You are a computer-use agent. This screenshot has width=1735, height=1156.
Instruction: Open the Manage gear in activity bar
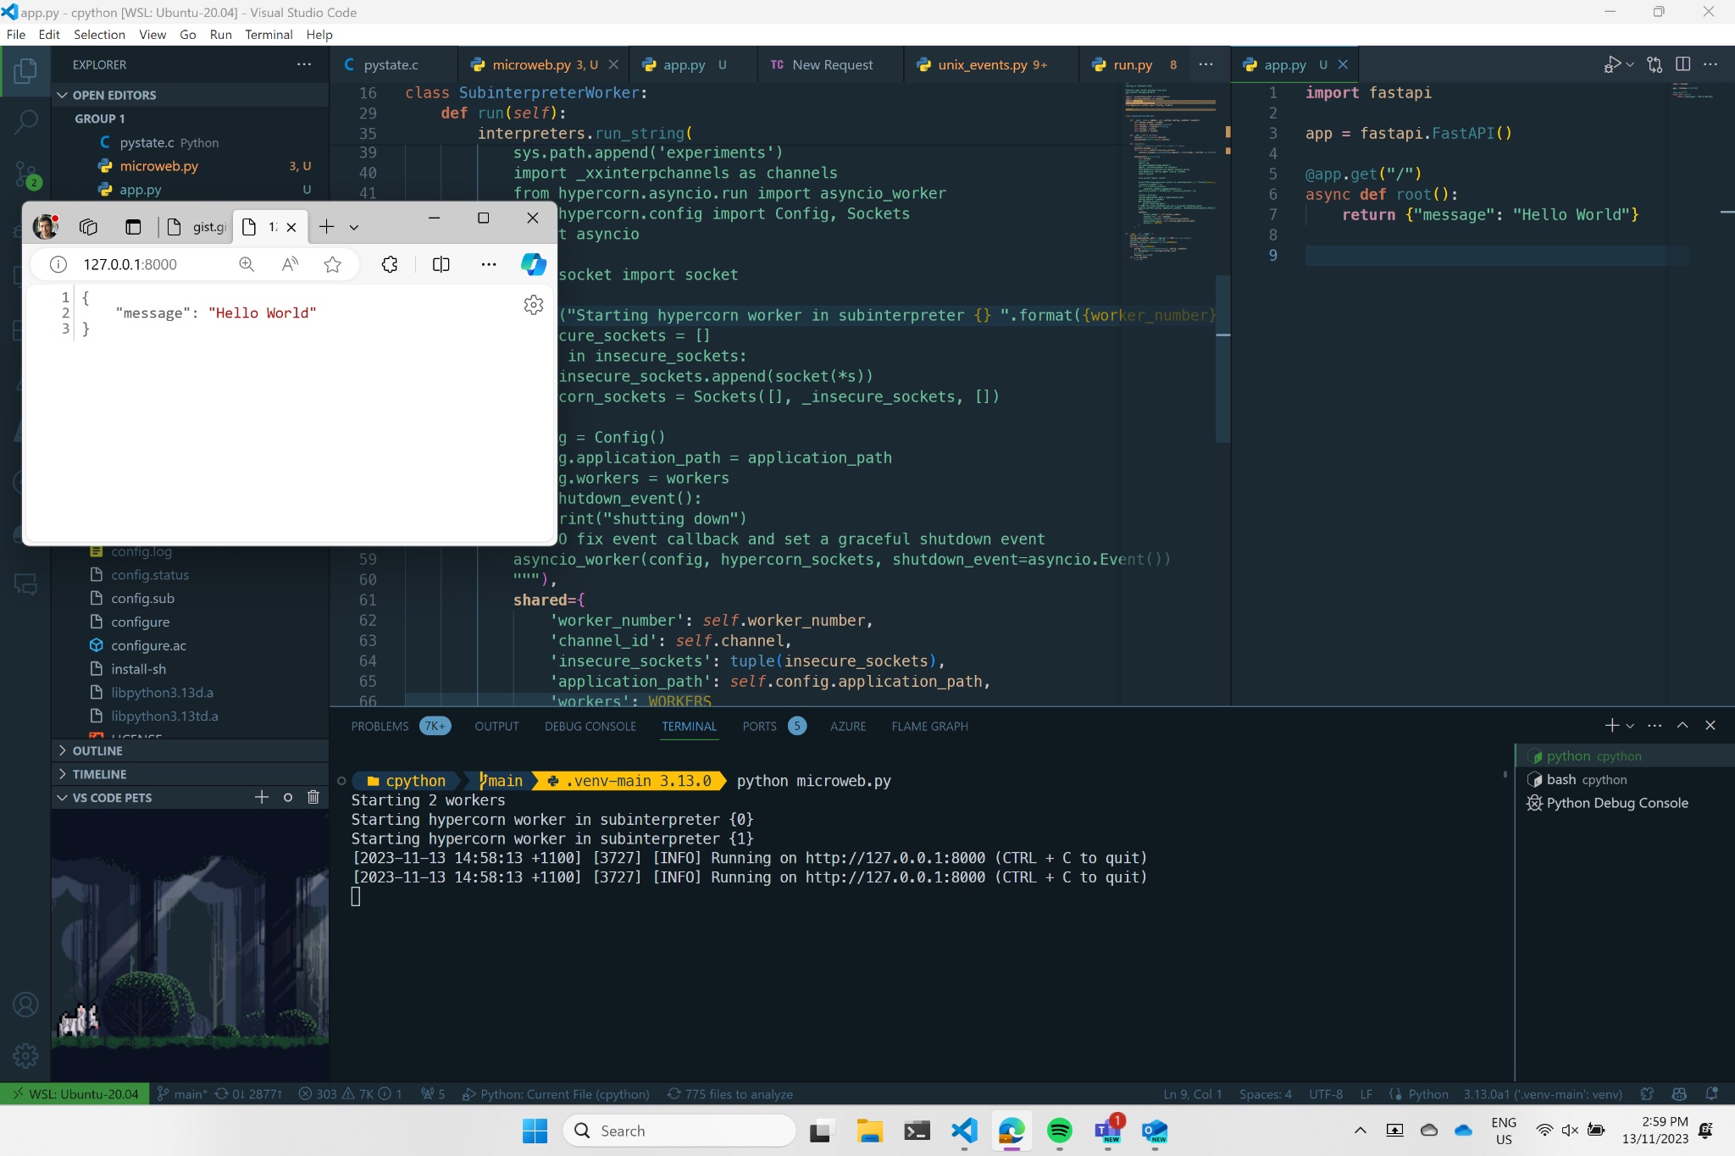pyautogui.click(x=25, y=1055)
